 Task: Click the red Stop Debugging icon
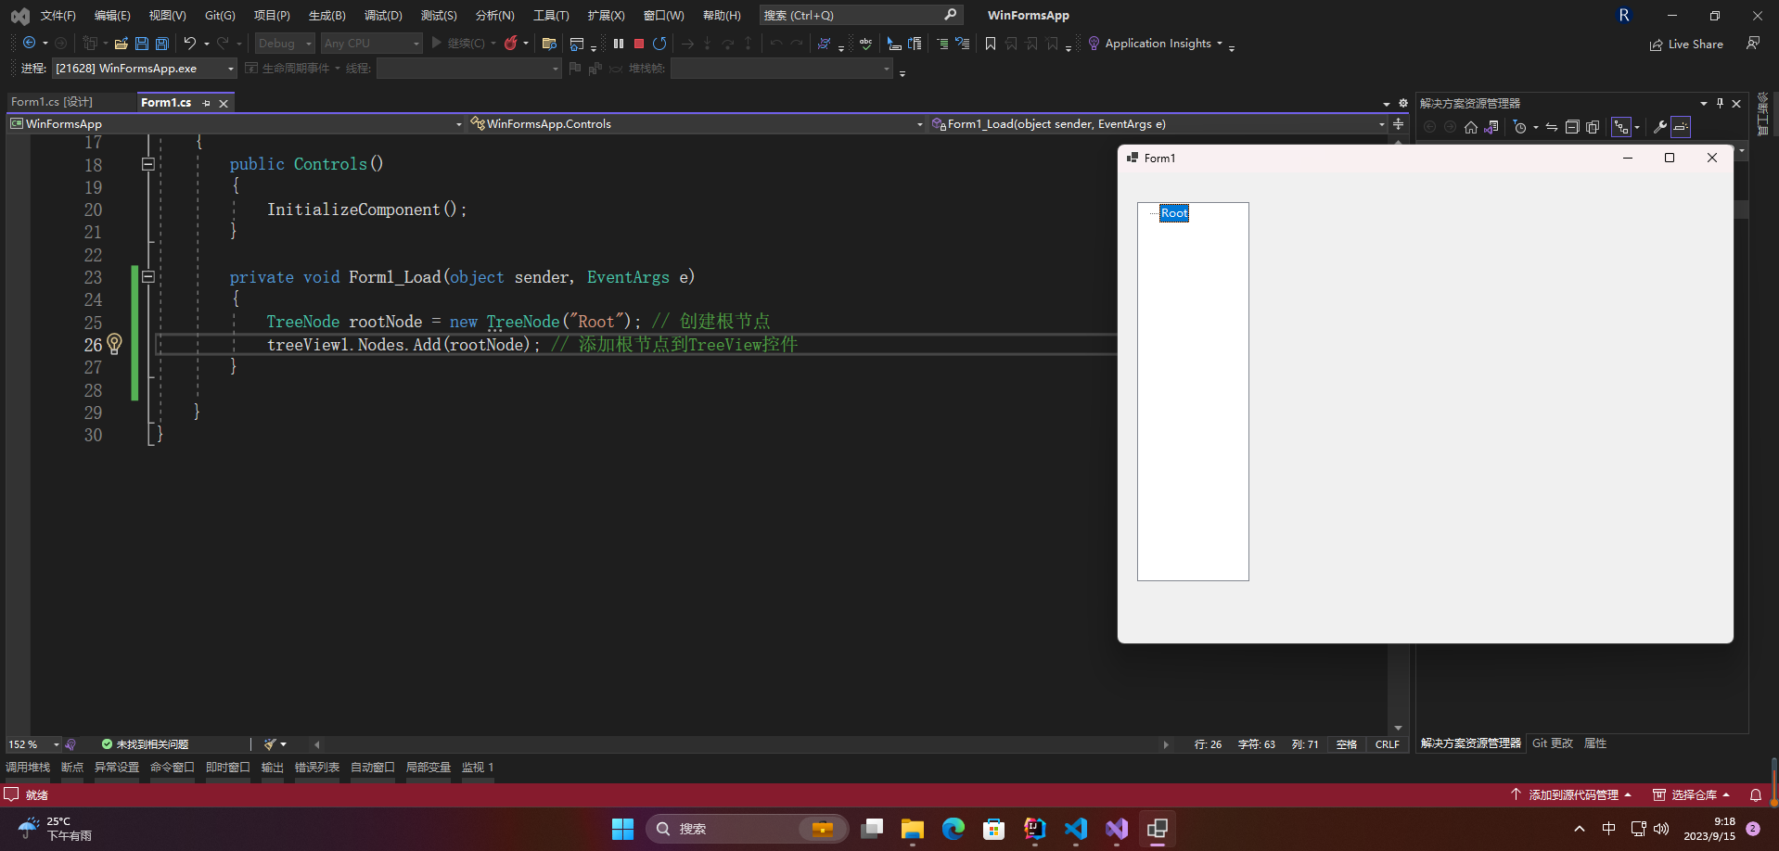coord(639,44)
